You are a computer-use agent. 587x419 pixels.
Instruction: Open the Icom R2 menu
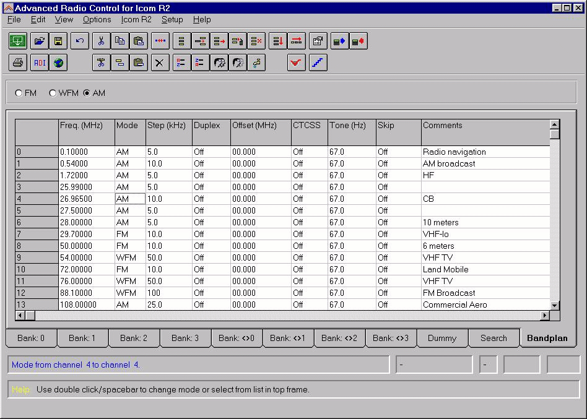point(136,19)
